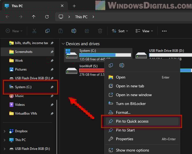Image resolution: width=192 pixels, height=154 pixels.
Task: Open System (C:) in the sidebar
Action: click(27, 87)
